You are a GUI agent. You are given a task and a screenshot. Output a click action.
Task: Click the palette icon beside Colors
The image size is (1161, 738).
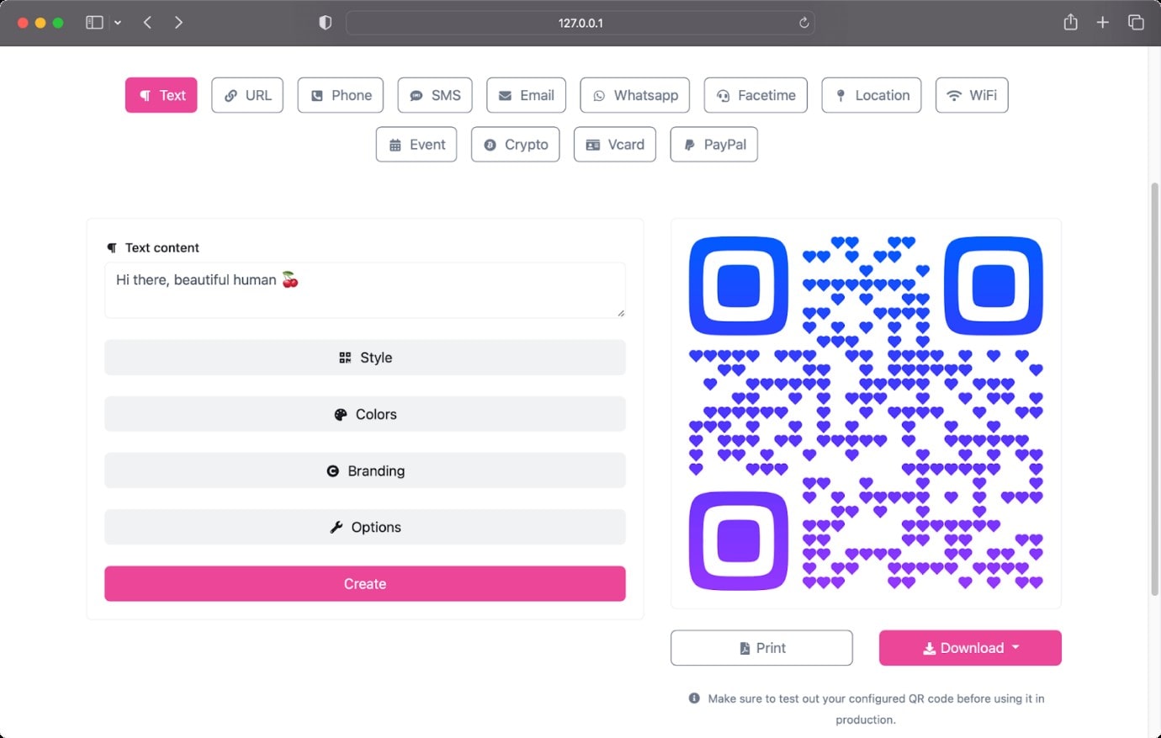point(340,414)
